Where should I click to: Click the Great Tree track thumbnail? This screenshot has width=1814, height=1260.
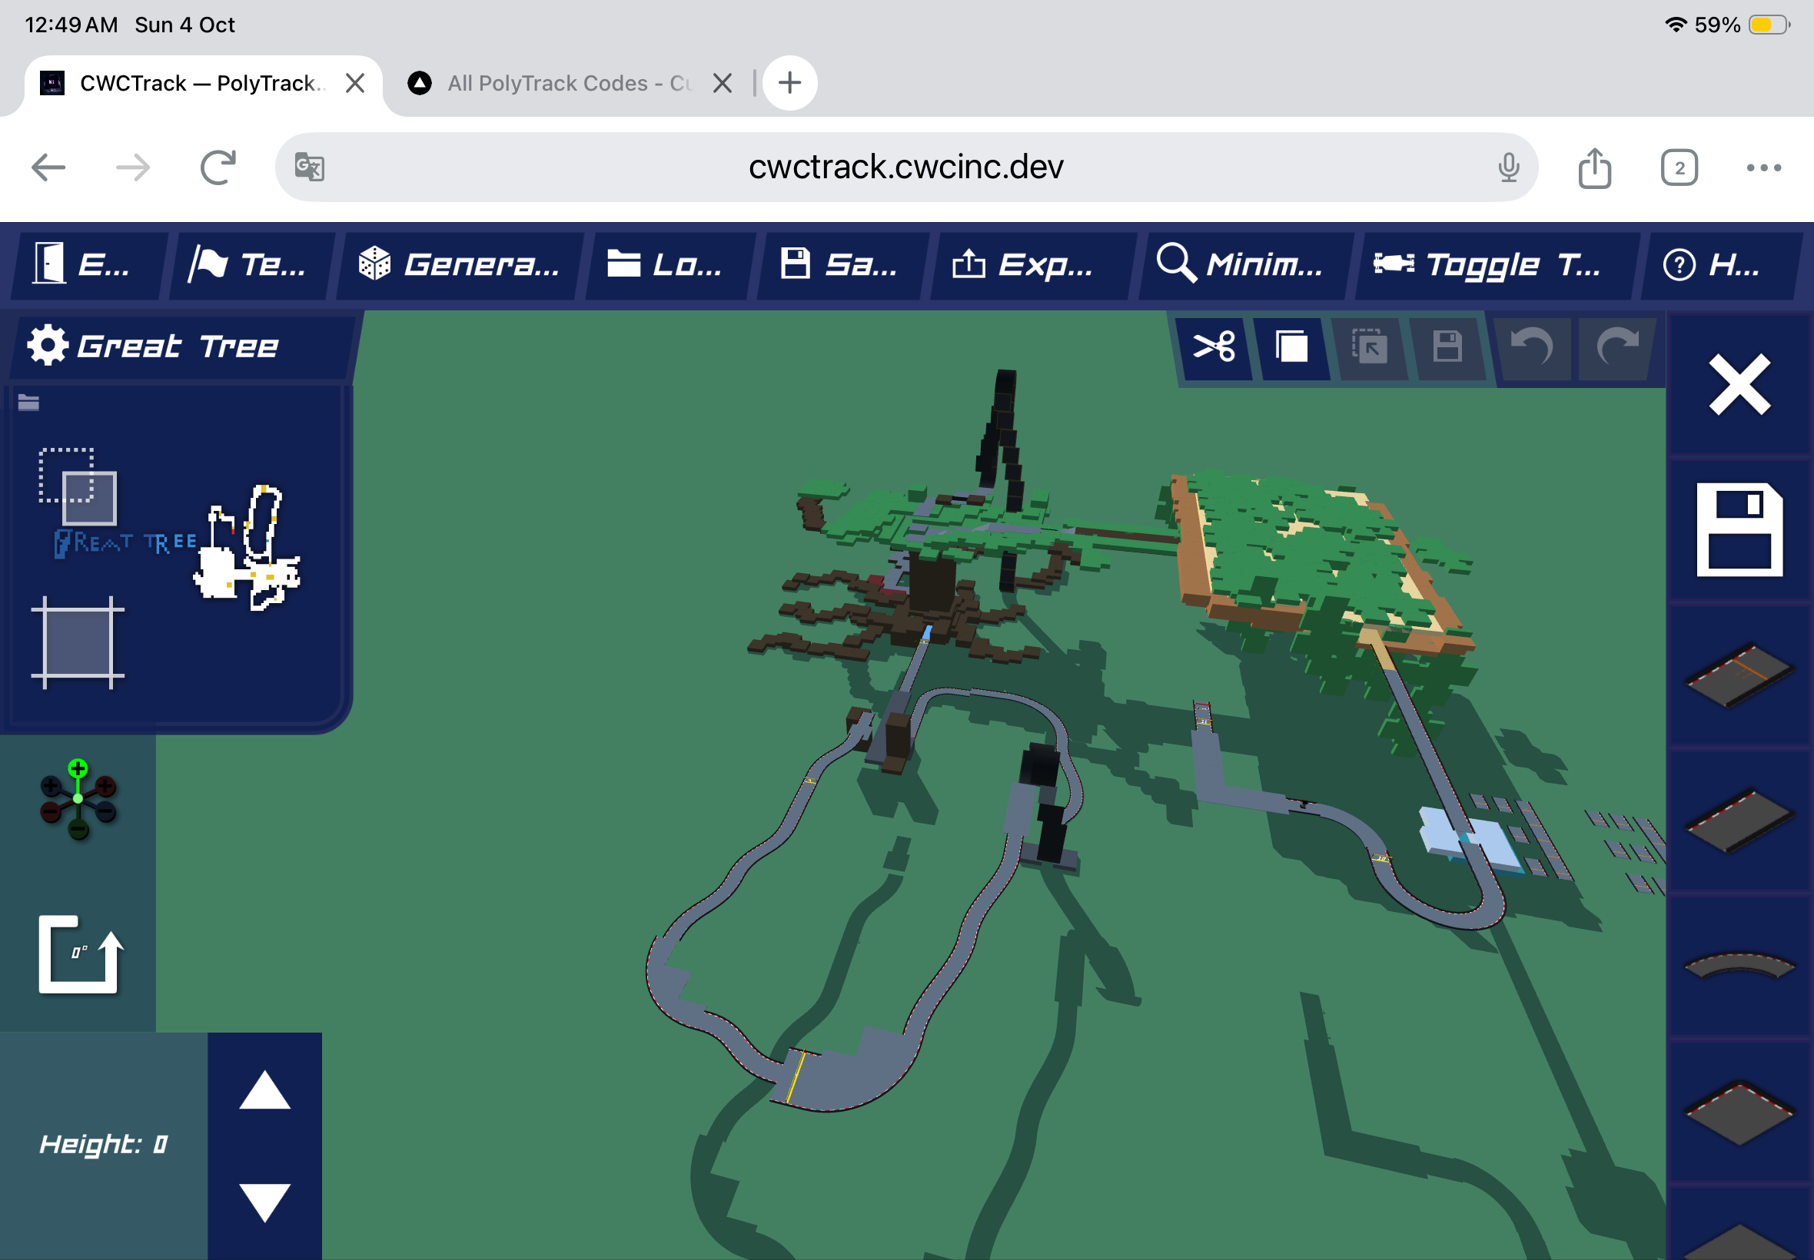click(247, 547)
